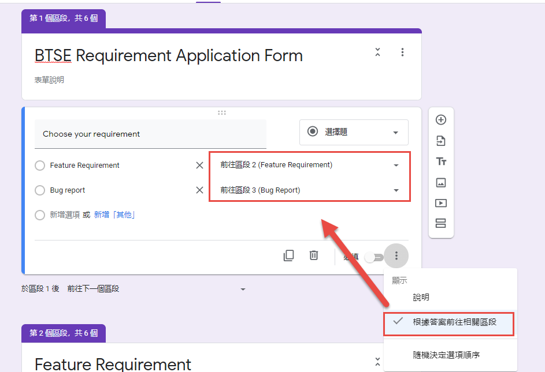Select the Bug report radio option
Screen dimensions: 545x372
click(x=40, y=190)
